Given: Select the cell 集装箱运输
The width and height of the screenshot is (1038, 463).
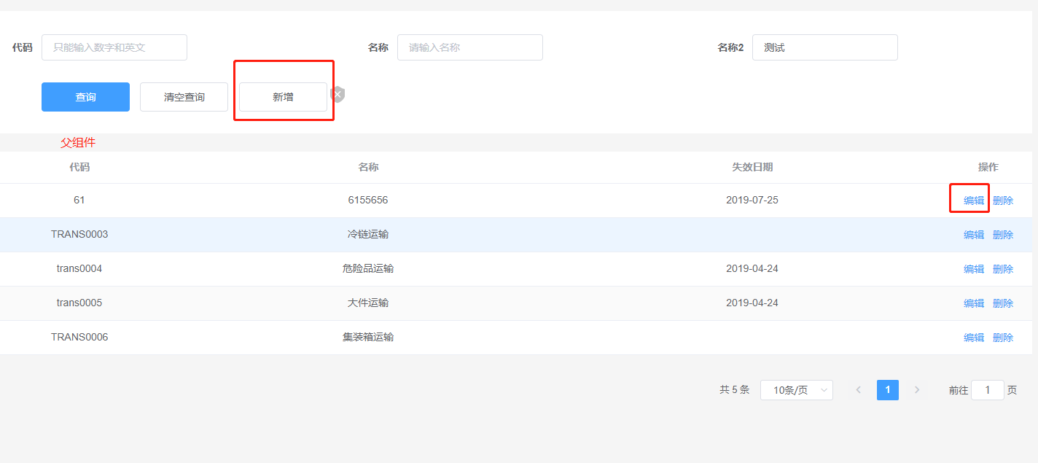Looking at the screenshot, I should click(368, 337).
